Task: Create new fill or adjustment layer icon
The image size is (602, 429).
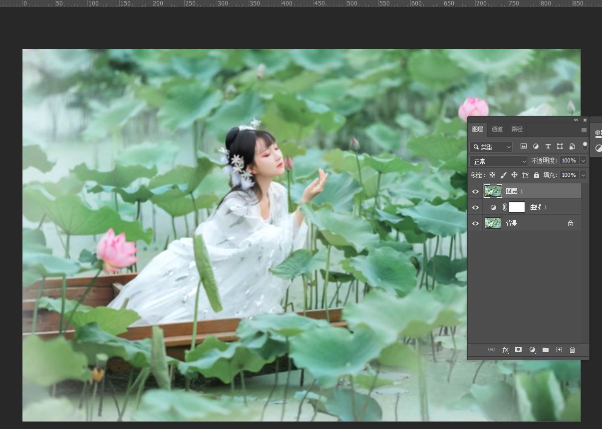Action: 532,350
